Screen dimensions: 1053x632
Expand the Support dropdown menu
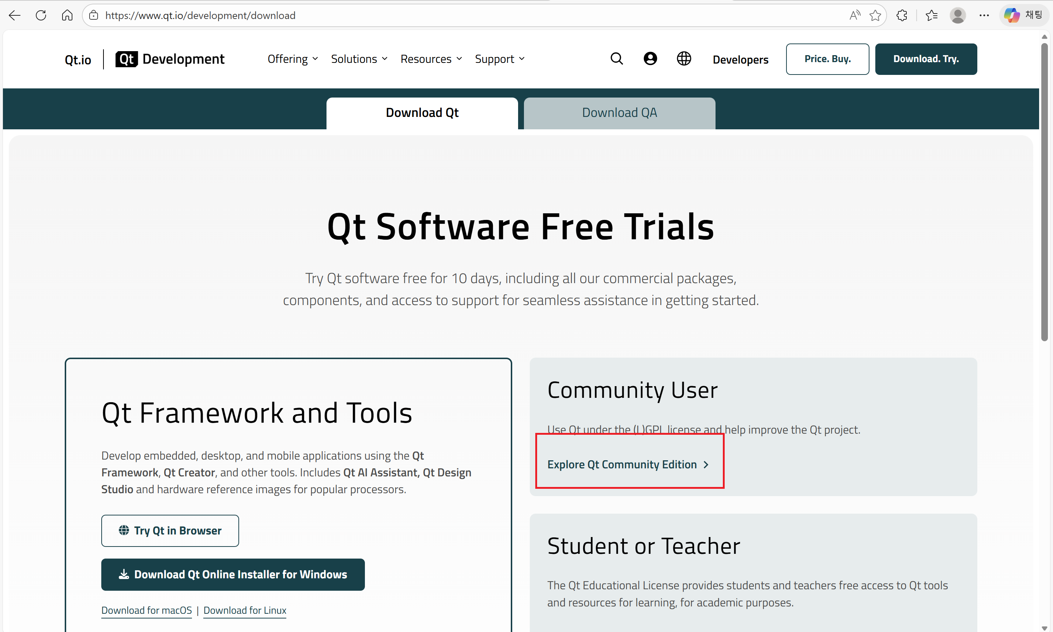click(x=499, y=59)
